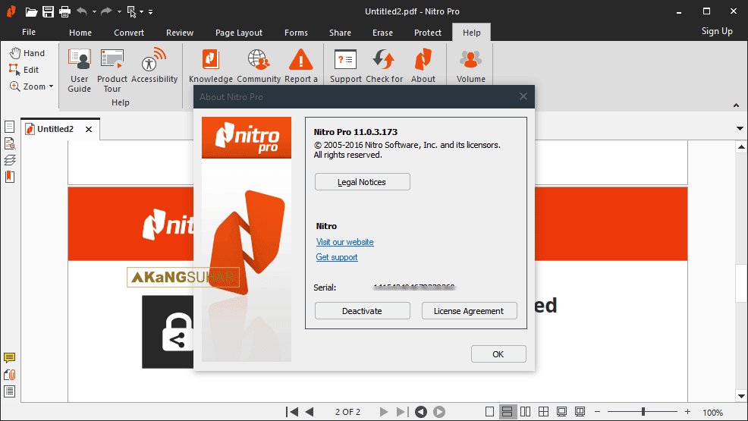The image size is (748, 421).
Task: Open the File menu
Action: pyautogui.click(x=29, y=32)
